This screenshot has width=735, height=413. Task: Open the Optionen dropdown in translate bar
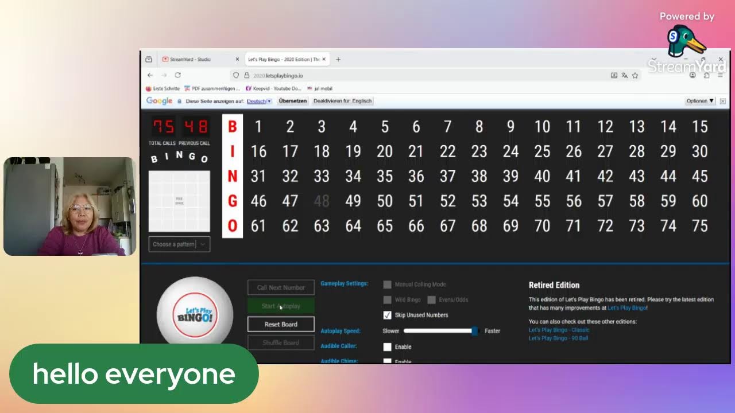pos(700,101)
